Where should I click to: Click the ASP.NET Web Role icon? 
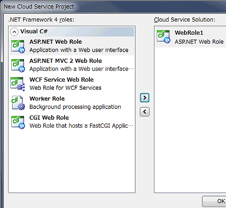point(18,46)
